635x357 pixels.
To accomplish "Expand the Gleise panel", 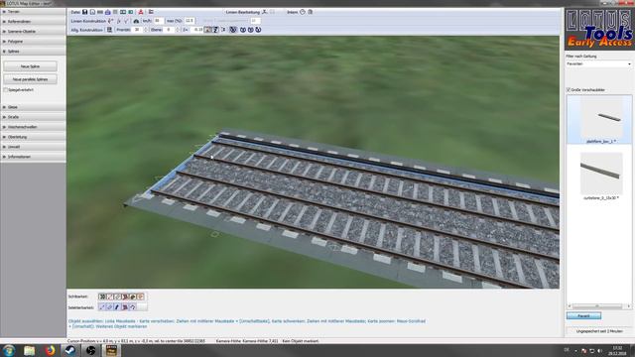I will [33, 107].
